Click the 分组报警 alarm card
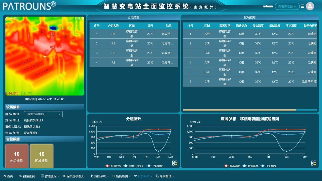 click(x=17, y=156)
